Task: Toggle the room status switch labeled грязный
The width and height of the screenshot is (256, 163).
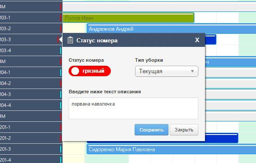Action: click(x=90, y=71)
